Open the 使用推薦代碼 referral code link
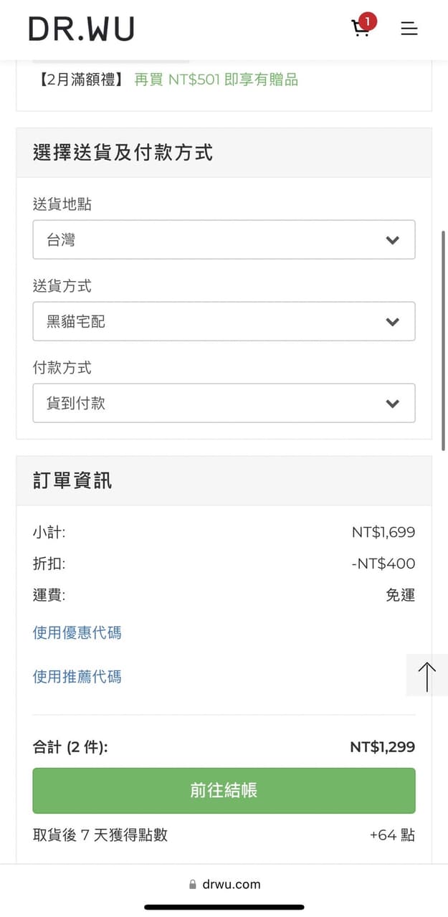The image size is (448, 917). [x=76, y=676]
